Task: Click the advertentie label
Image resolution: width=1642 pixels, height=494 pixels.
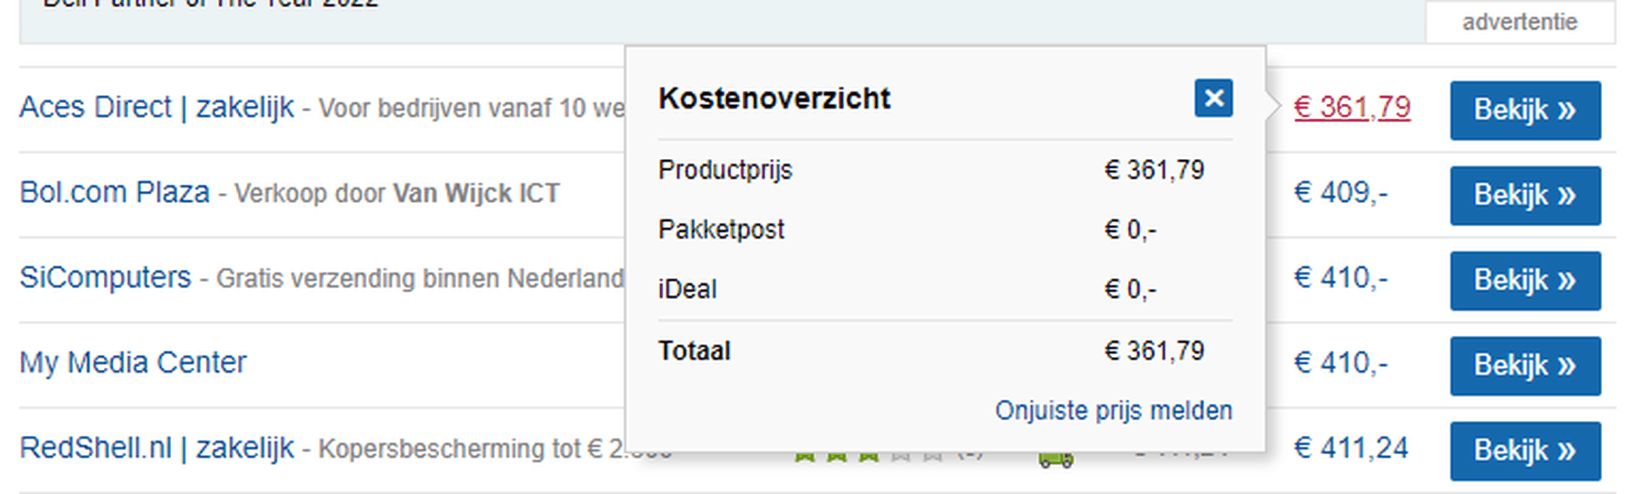Action: pyautogui.click(x=1520, y=22)
